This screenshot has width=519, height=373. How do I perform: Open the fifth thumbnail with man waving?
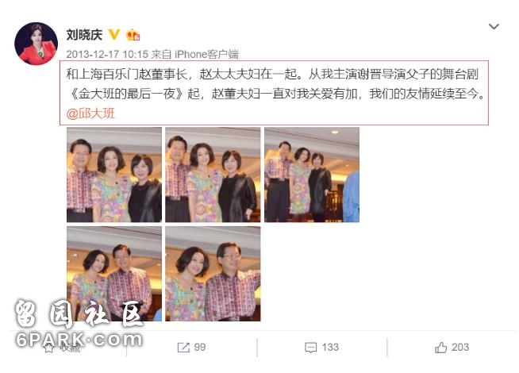click(x=213, y=274)
